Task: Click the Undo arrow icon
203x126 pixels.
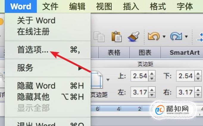Action: pyautogui.click(x=154, y=36)
